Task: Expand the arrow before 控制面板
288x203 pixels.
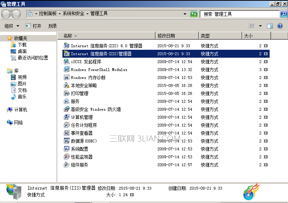Action: point(36,14)
